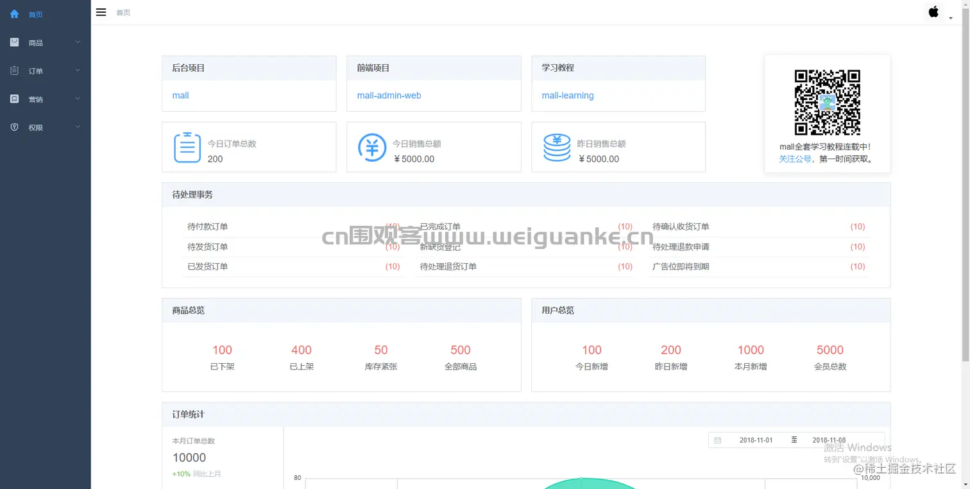
Task: Expand the 营销 menu chevron
Action: [78, 99]
